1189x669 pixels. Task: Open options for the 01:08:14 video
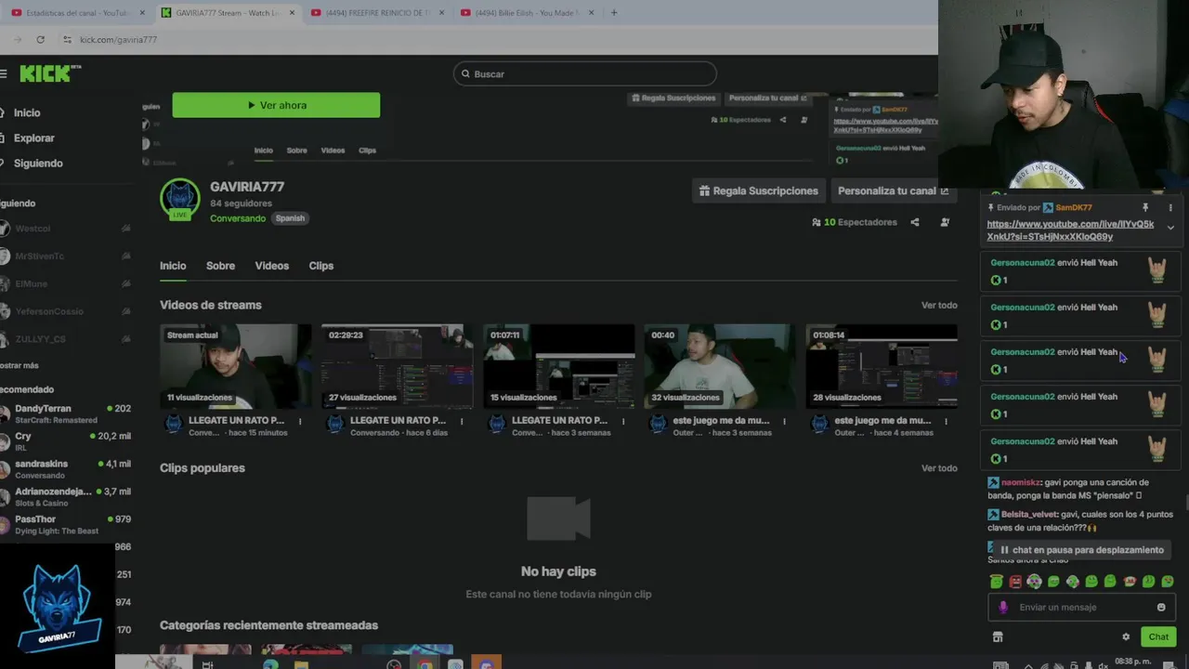click(x=946, y=421)
